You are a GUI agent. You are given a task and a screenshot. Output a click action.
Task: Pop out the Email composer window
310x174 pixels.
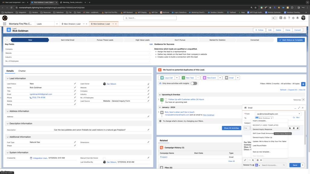click(299, 108)
